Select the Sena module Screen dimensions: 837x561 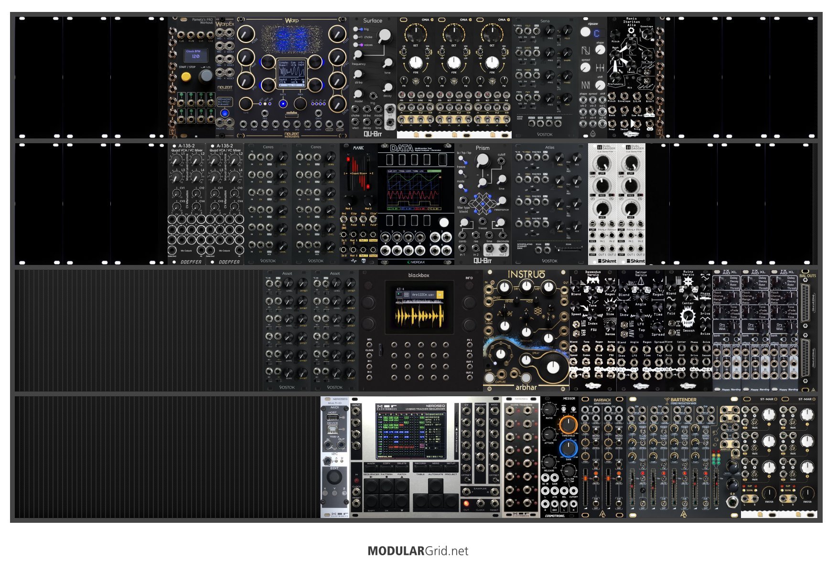point(545,78)
